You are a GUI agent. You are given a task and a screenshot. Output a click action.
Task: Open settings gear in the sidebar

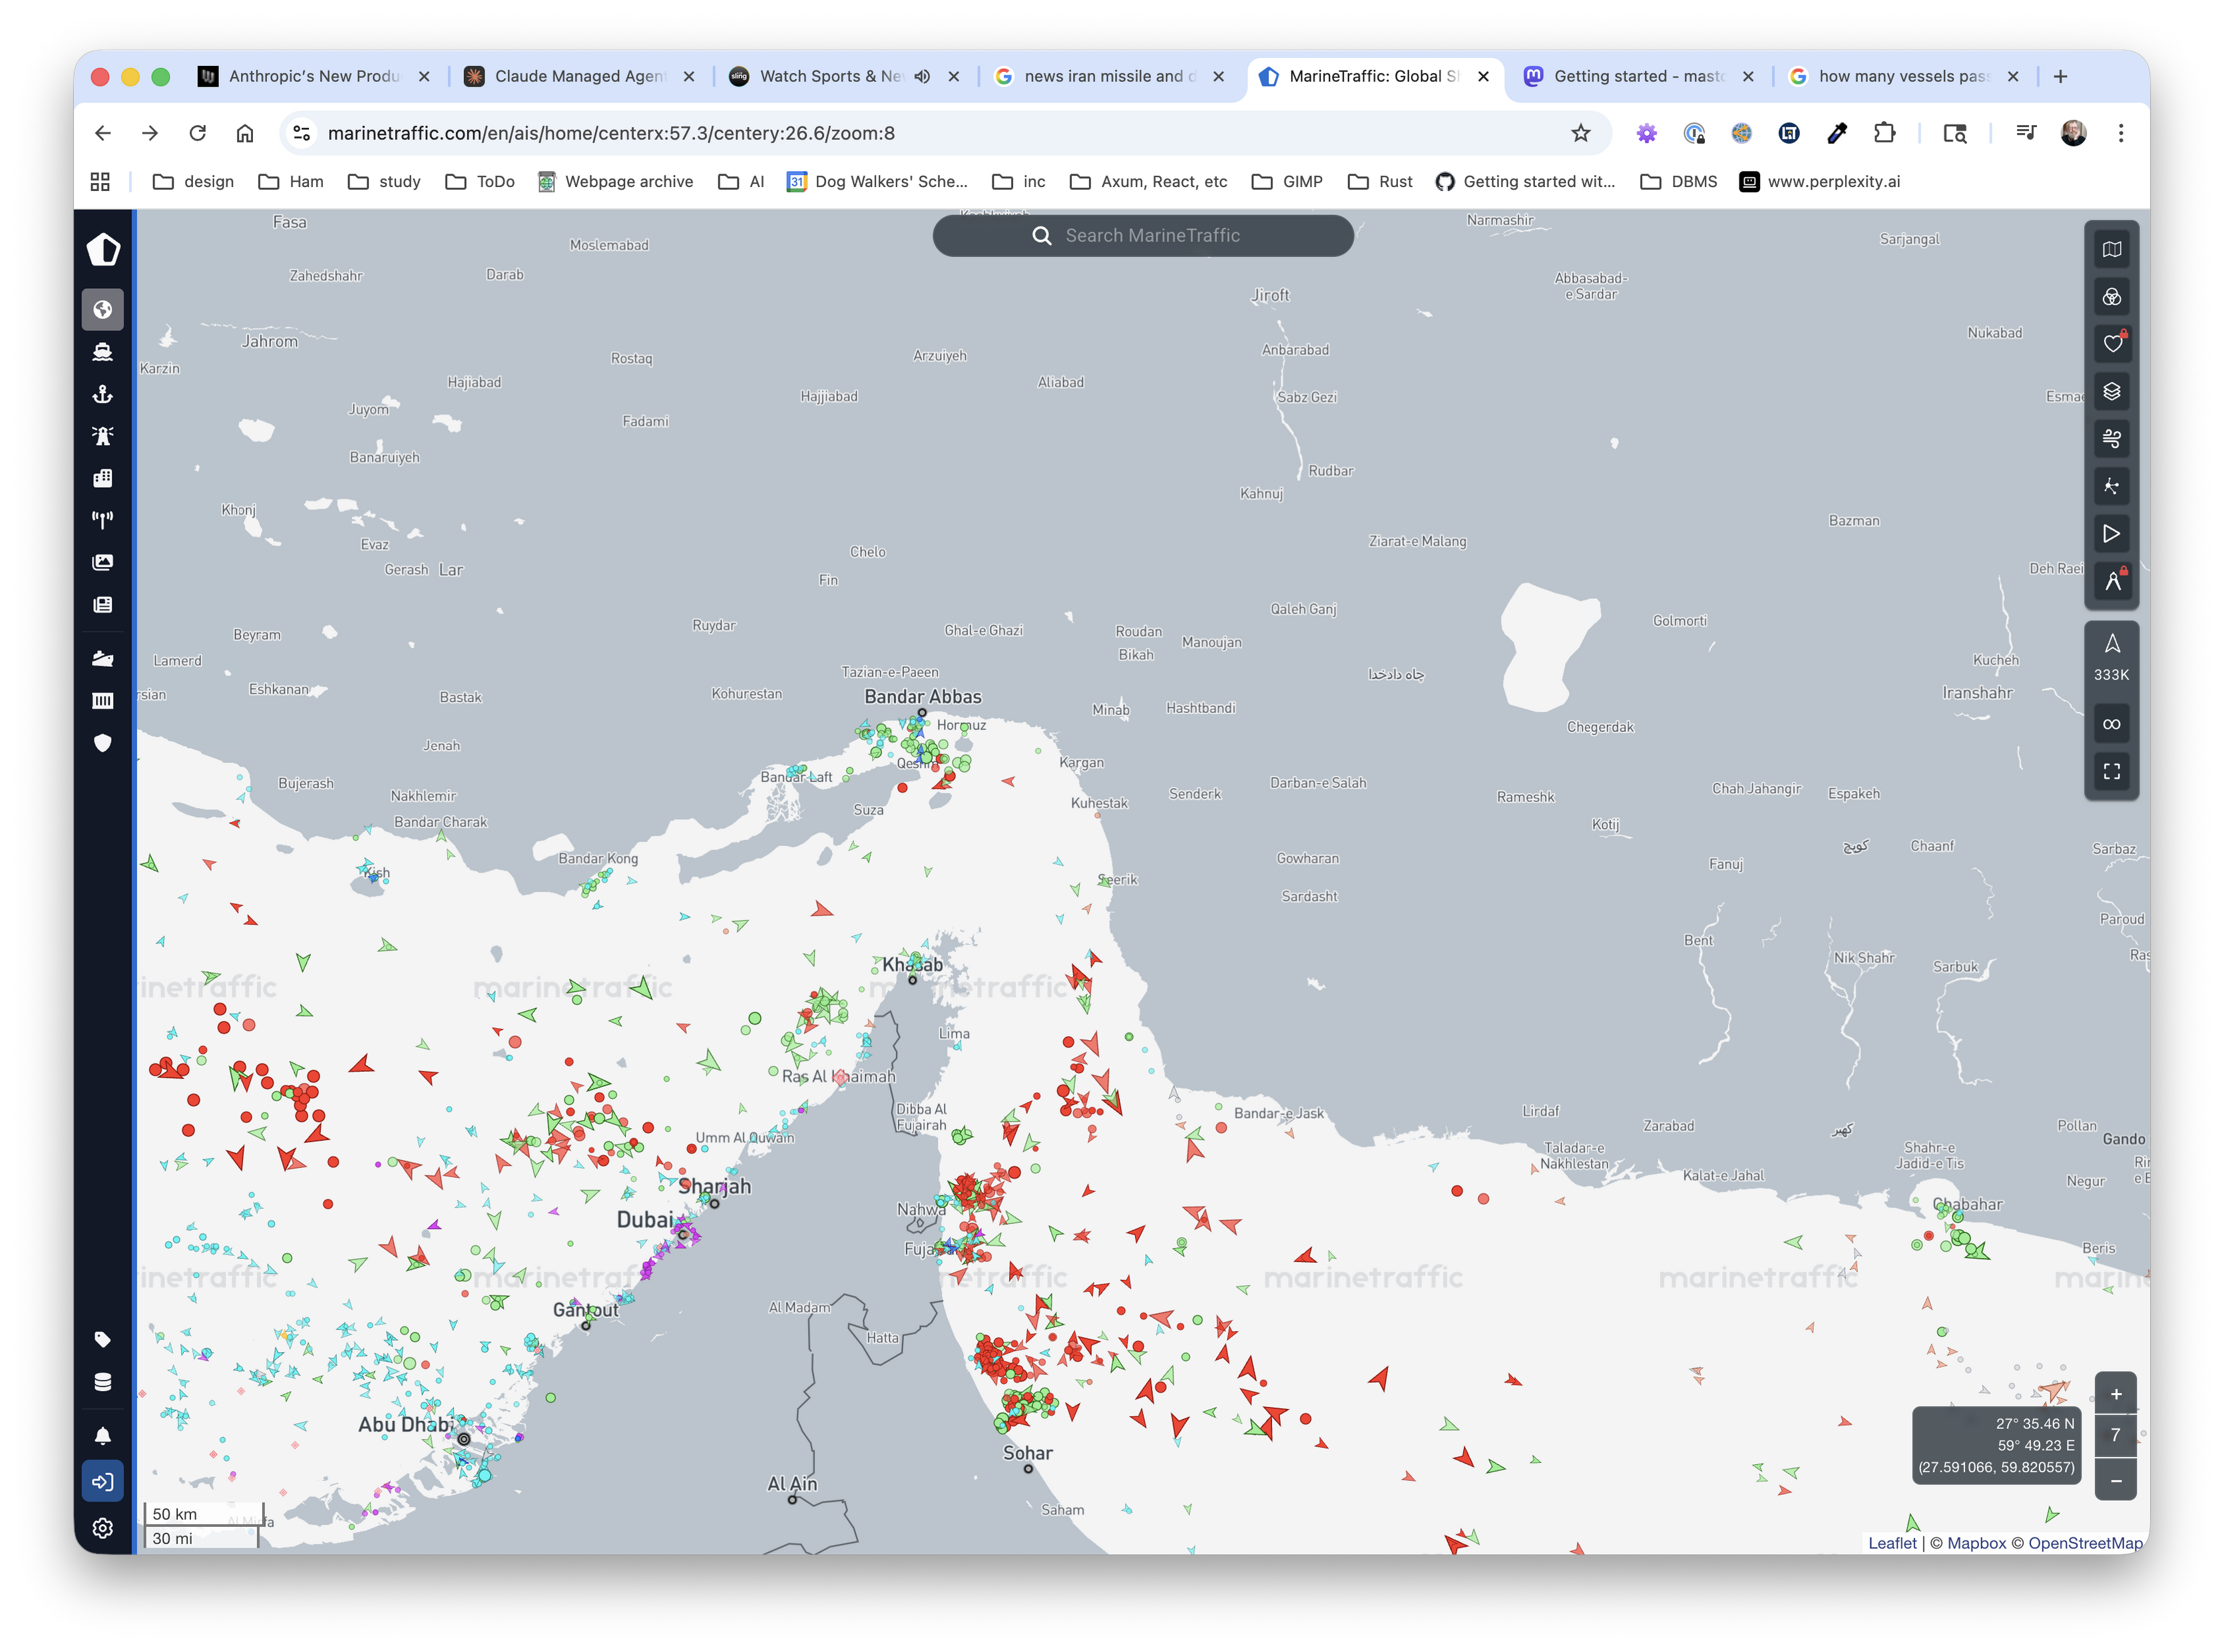pyautogui.click(x=103, y=1528)
